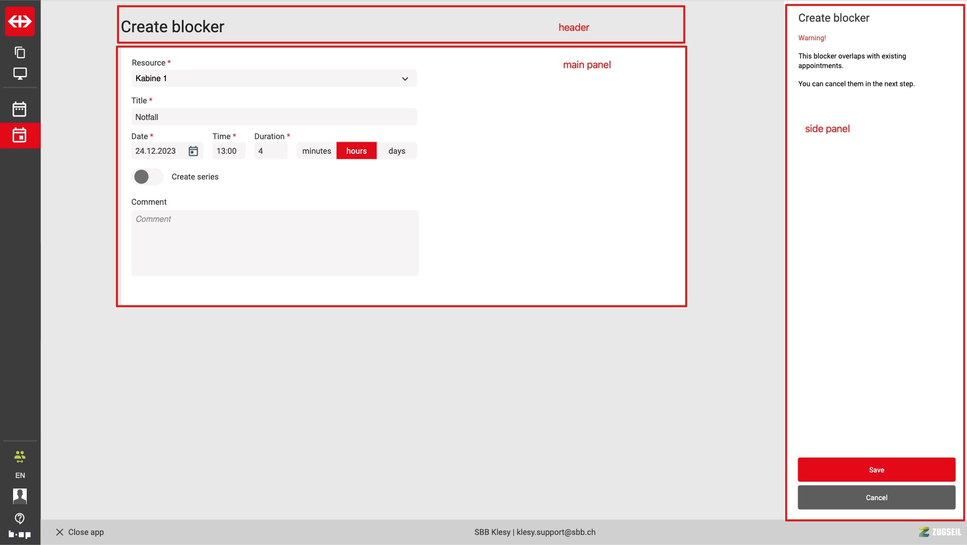Open the monitor display sidebar icon
Viewport: 967px width, 545px height.
point(20,74)
